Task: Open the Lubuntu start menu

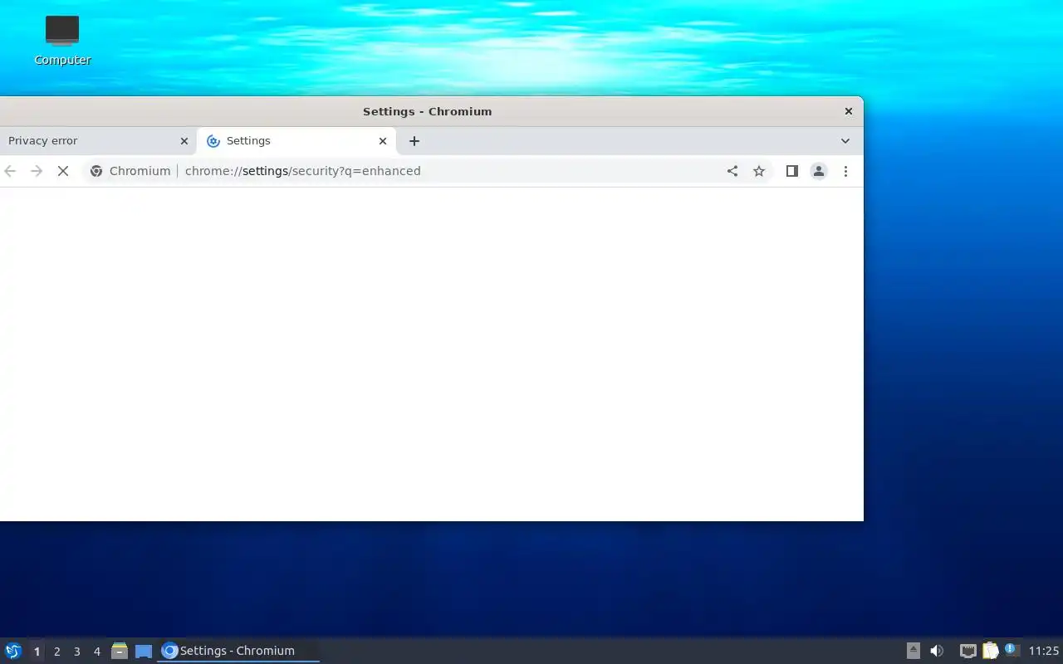Action: [x=13, y=651]
